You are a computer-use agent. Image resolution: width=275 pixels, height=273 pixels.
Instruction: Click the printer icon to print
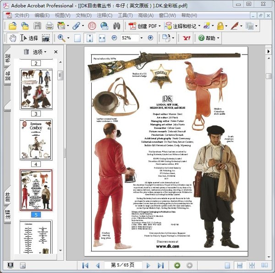pyautogui.click(x=49, y=26)
